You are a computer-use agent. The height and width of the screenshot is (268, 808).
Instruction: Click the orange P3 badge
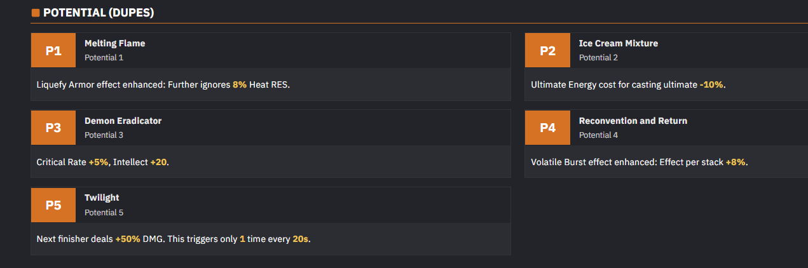click(x=53, y=128)
